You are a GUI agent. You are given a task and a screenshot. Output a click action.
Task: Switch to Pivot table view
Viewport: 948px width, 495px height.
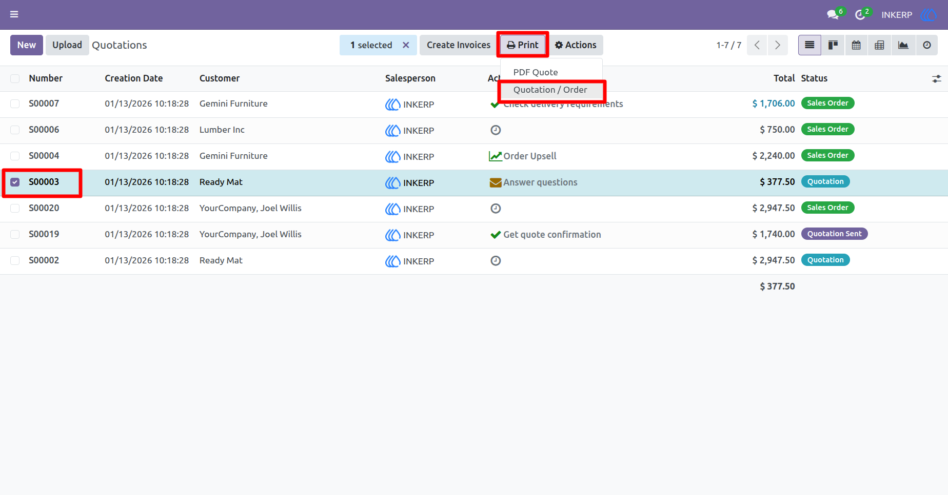tap(879, 45)
